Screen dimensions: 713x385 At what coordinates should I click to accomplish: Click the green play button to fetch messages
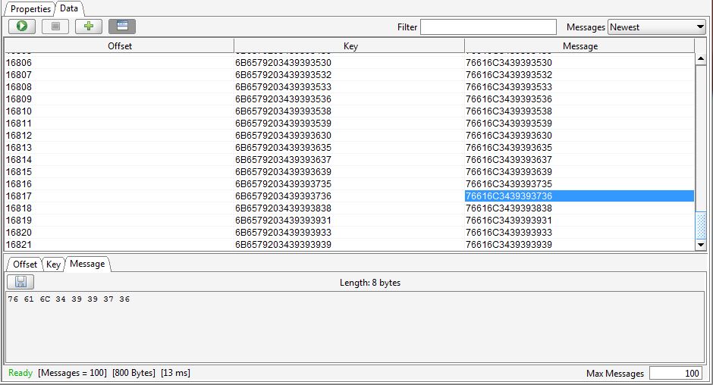[x=23, y=27]
